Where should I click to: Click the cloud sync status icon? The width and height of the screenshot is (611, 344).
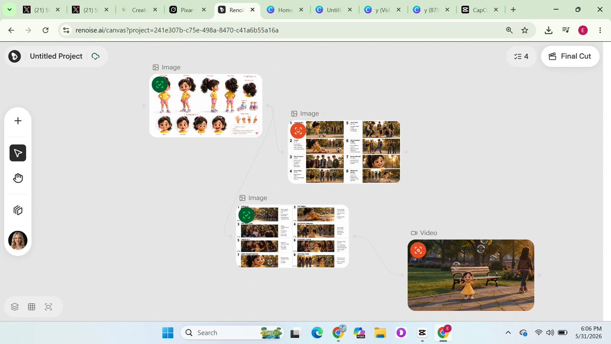(x=95, y=56)
